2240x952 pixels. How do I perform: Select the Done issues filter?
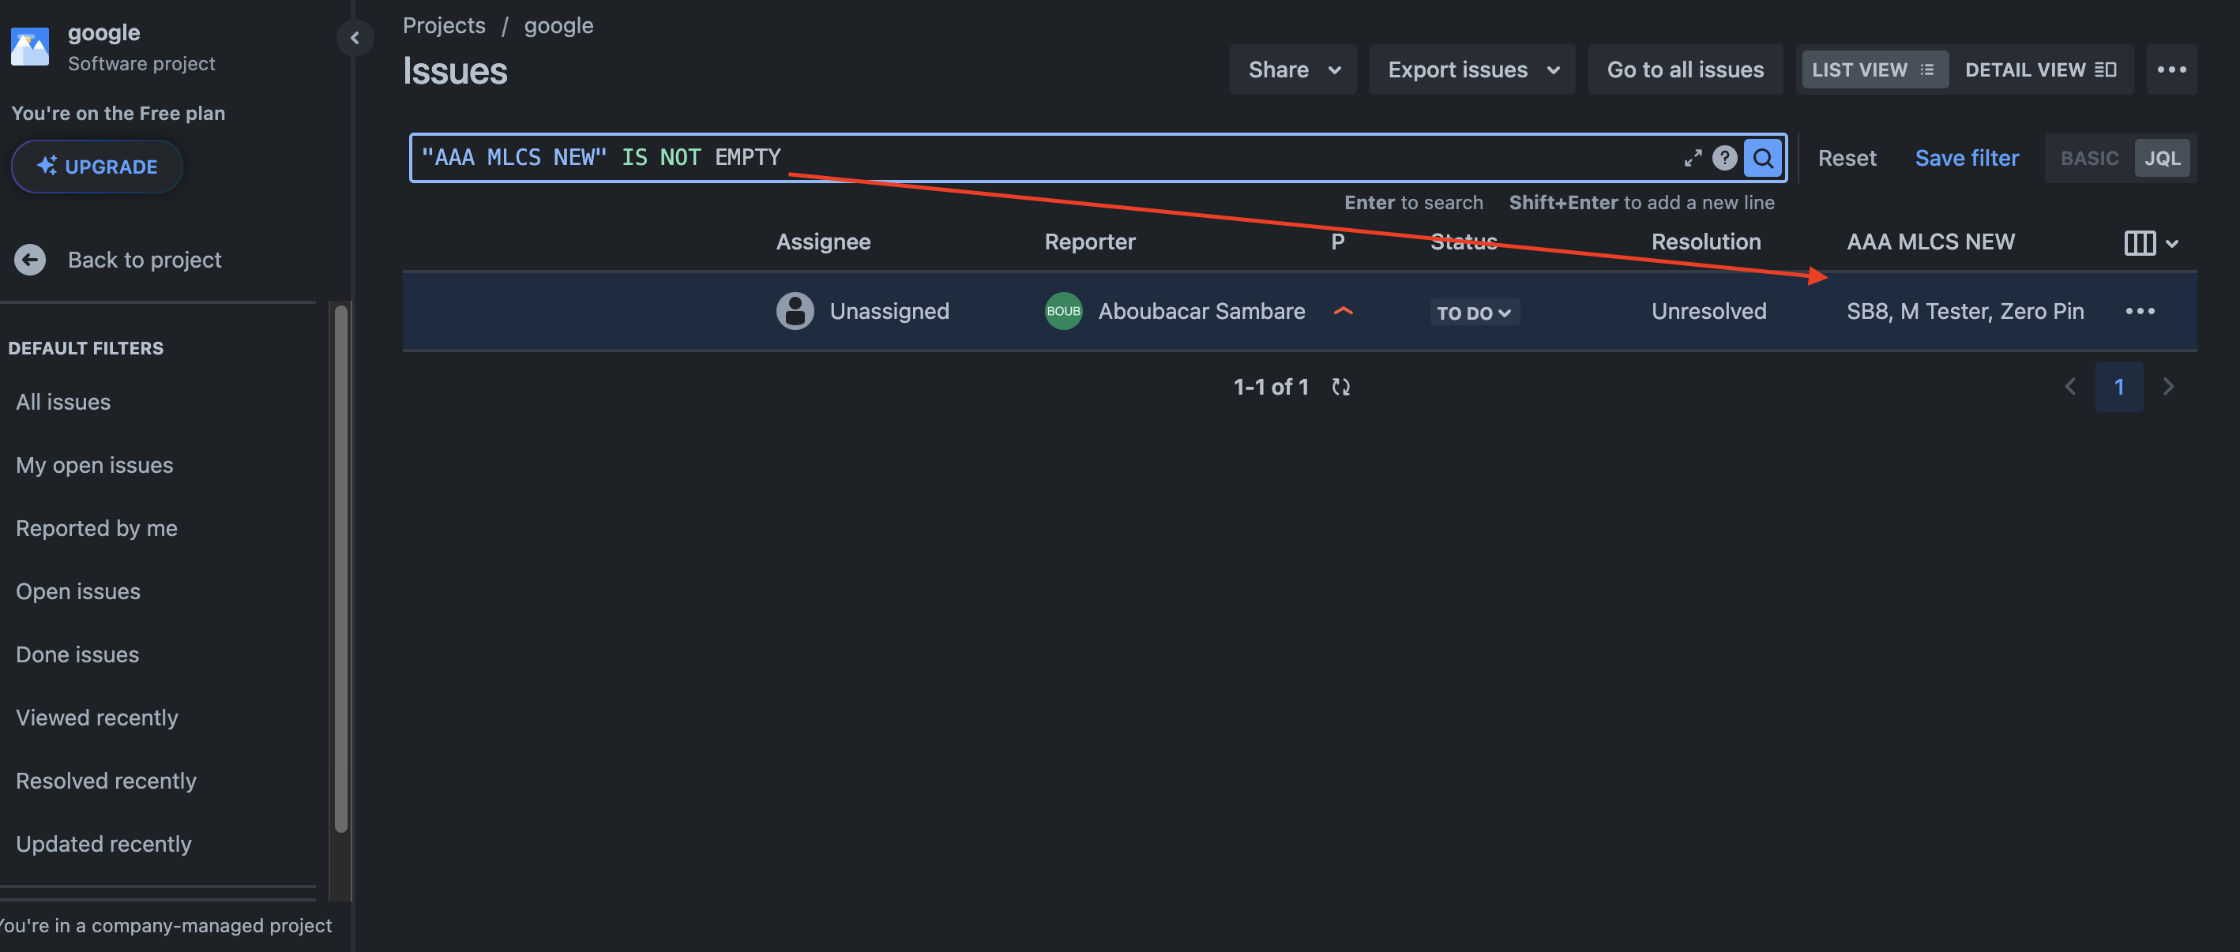(x=77, y=654)
